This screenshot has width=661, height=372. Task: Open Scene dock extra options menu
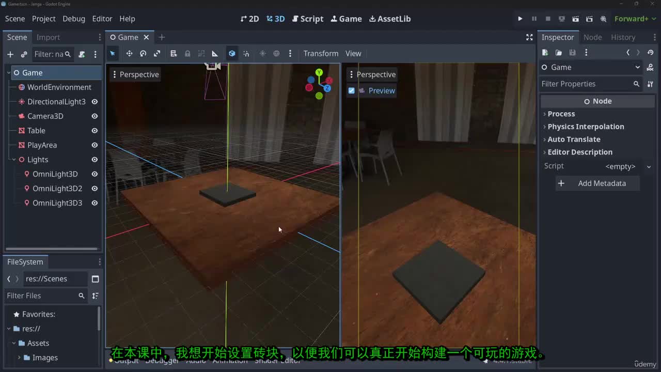pyautogui.click(x=95, y=54)
